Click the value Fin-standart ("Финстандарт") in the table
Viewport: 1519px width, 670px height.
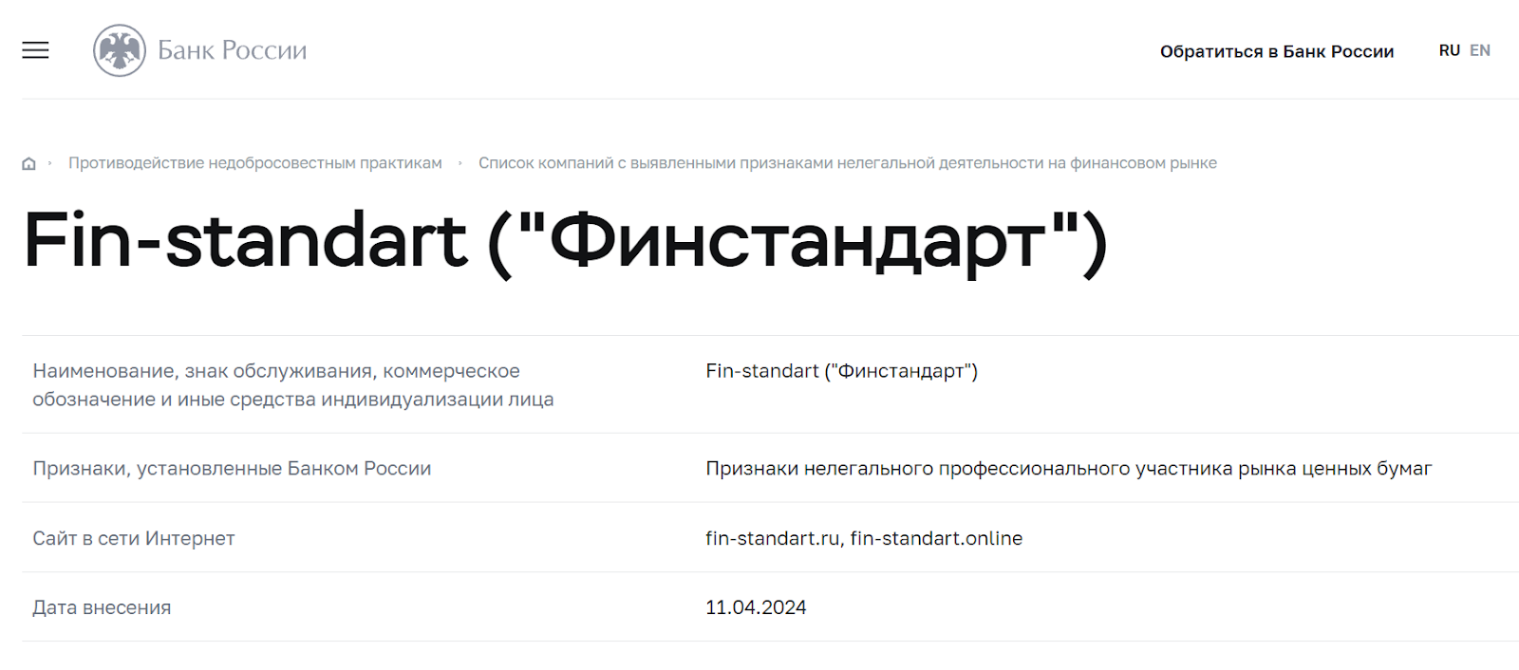[841, 371]
